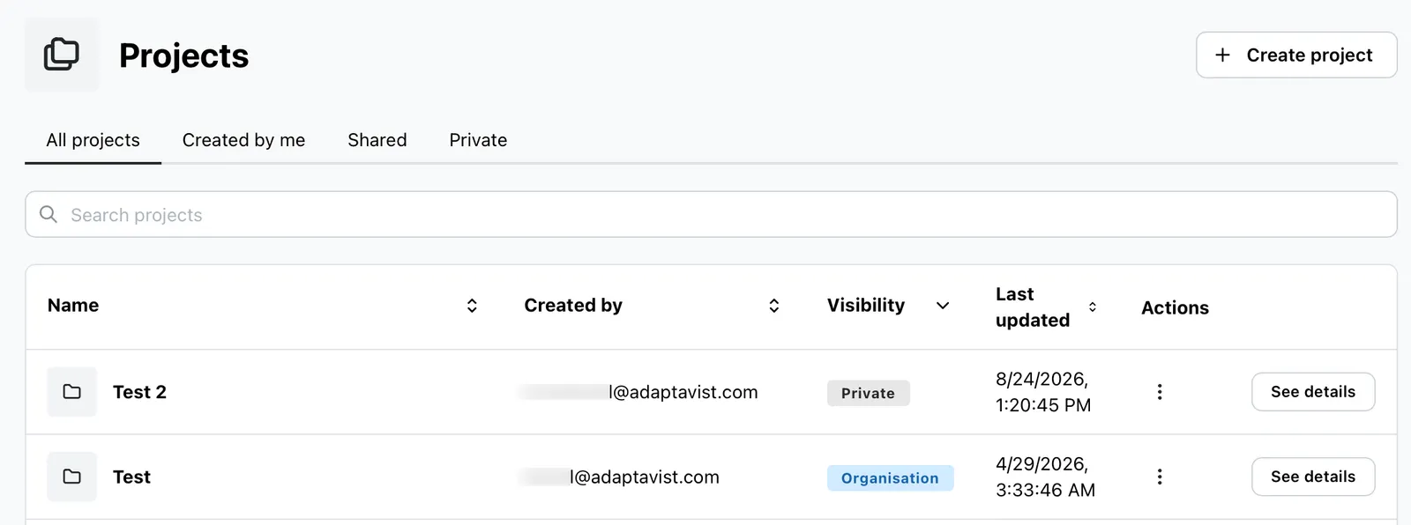Sort by the Created by column arrows
The image size is (1411, 525).
coord(774,306)
